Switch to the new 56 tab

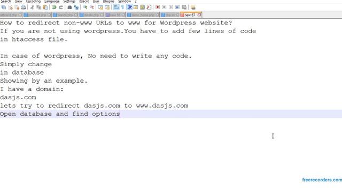(115, 15)
